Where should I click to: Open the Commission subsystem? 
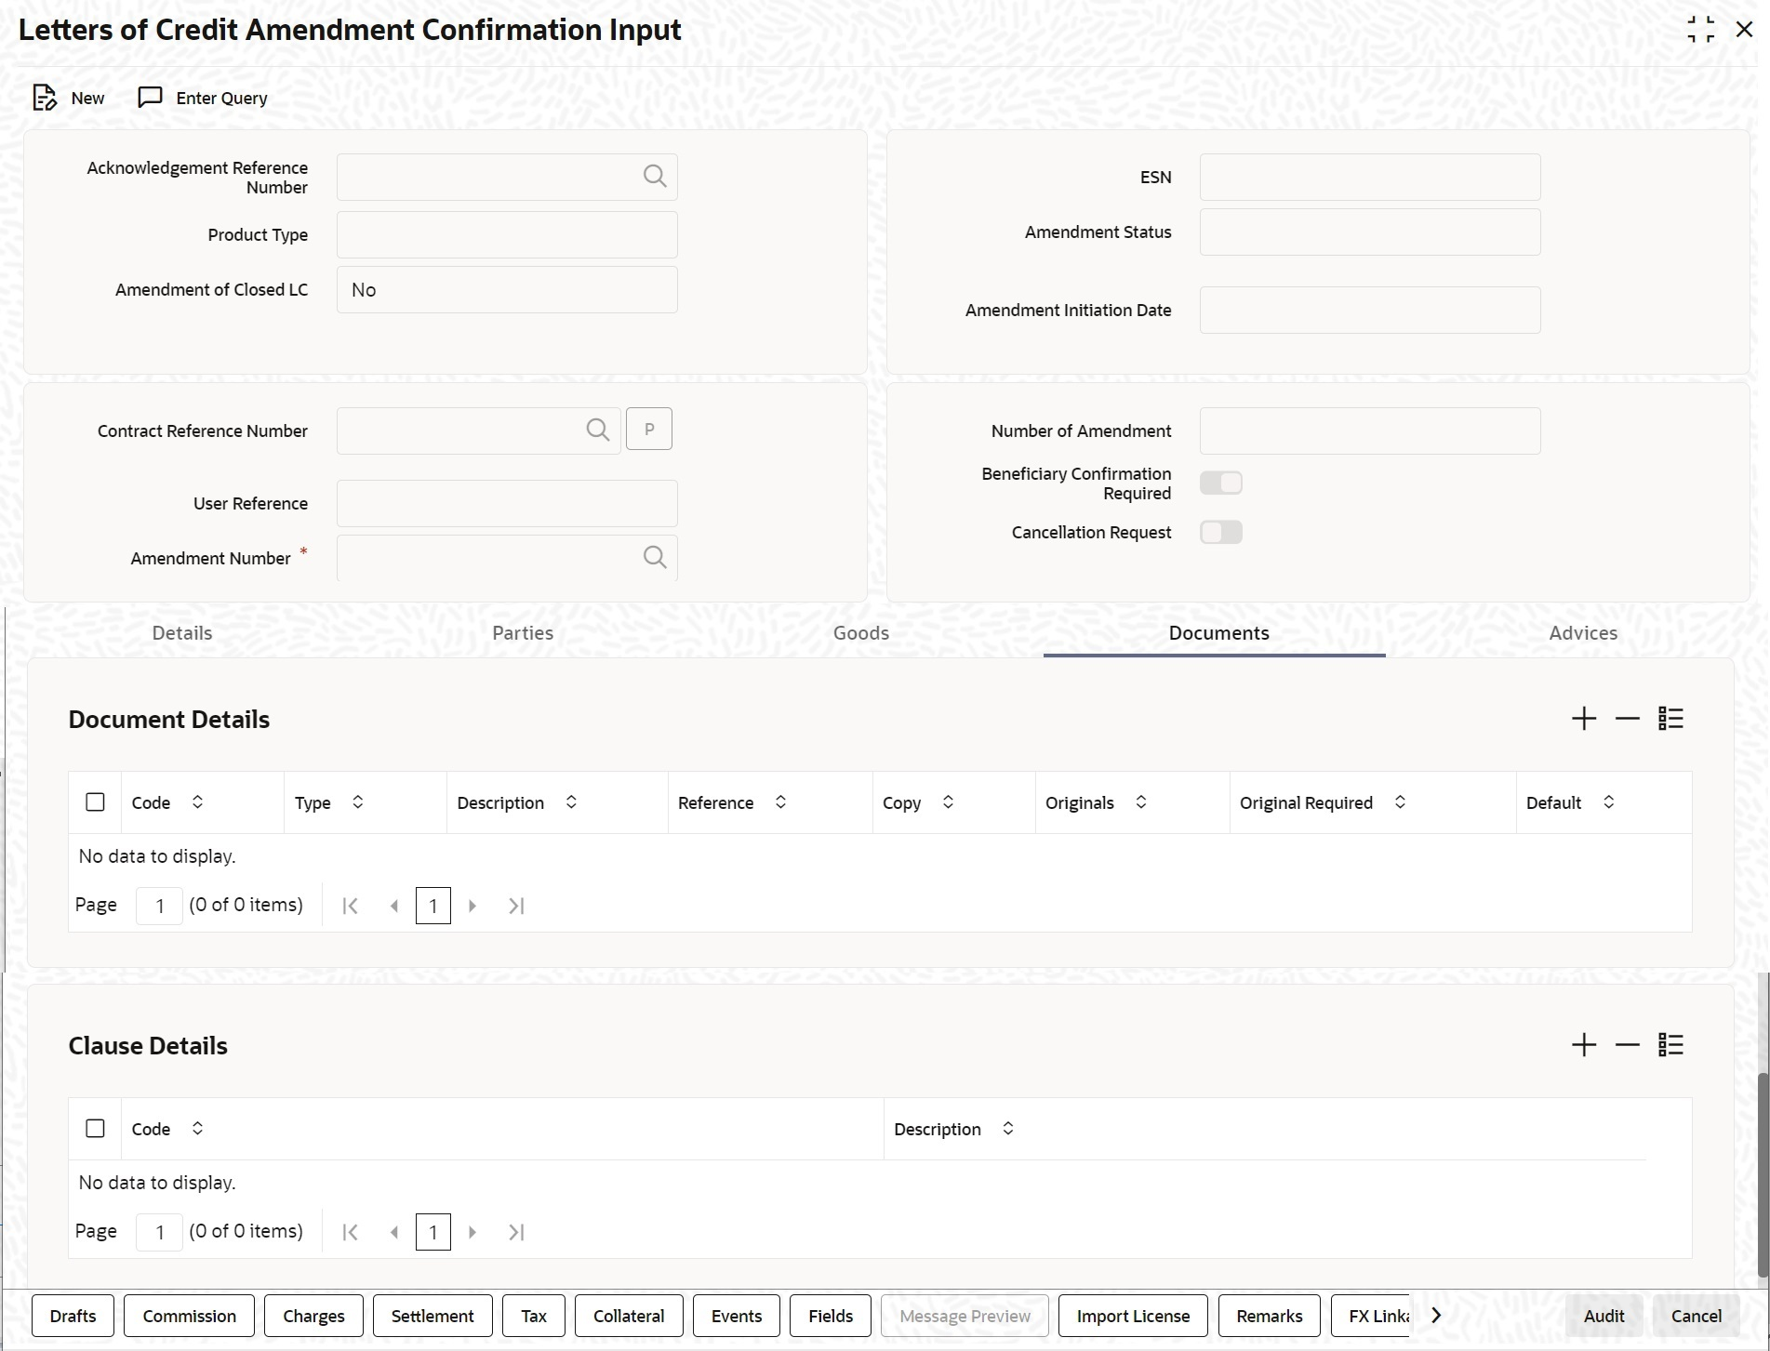[x=190, y=1316]
